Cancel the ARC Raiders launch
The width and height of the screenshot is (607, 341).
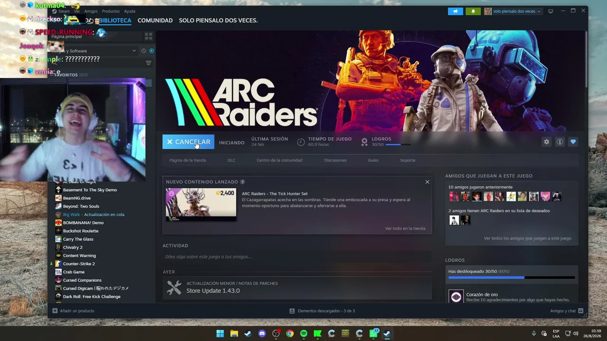(188, 142)
